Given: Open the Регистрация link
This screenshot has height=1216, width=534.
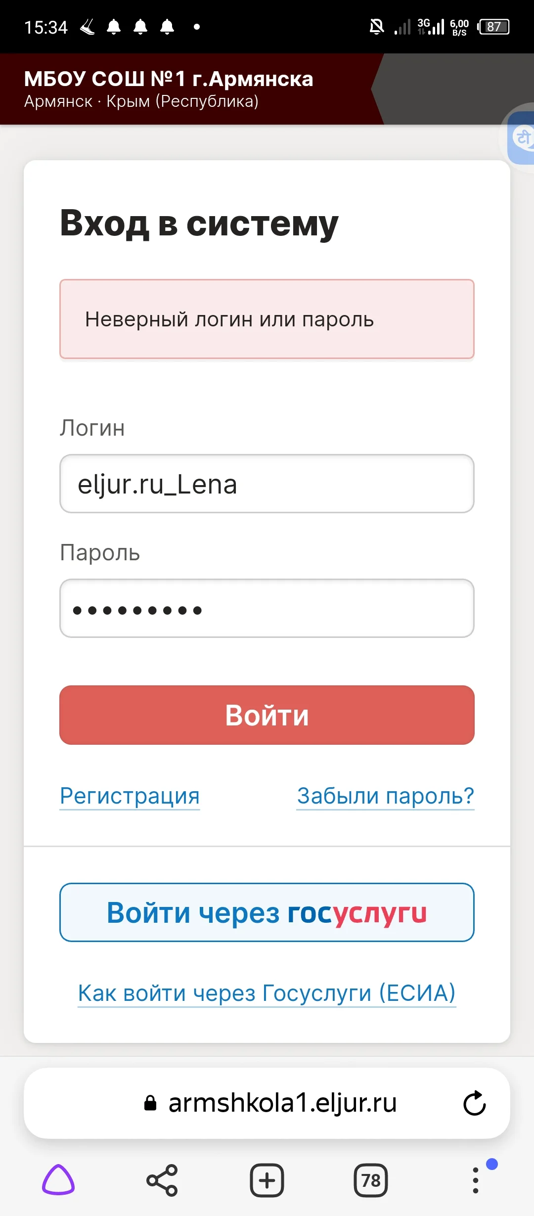Looking at the screenshot, I should point(130,796).
